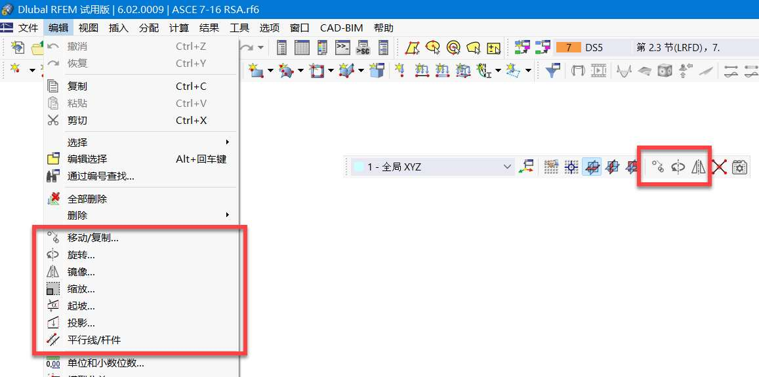Open the CAD-BIM menu

coord(341,28)
